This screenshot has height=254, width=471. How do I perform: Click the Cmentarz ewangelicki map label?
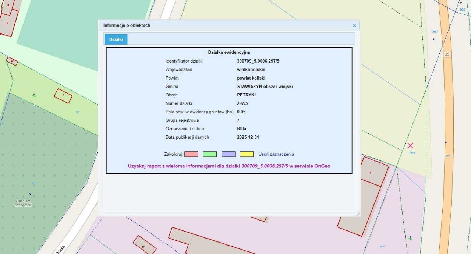(x=23, y=203)
